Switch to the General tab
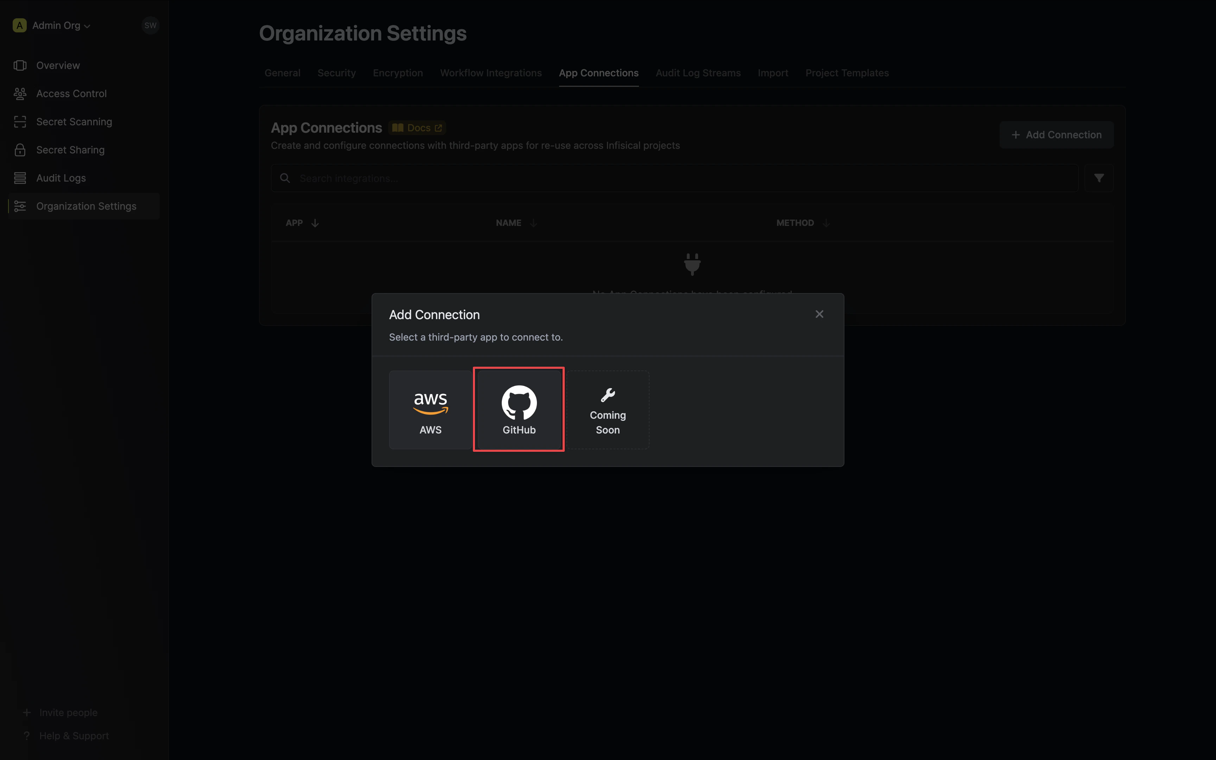The width and height of the screenshot is (1216, 760). [x=283, y=73]
